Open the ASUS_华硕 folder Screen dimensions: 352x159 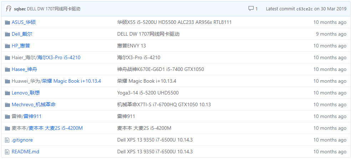click(24, 22)
